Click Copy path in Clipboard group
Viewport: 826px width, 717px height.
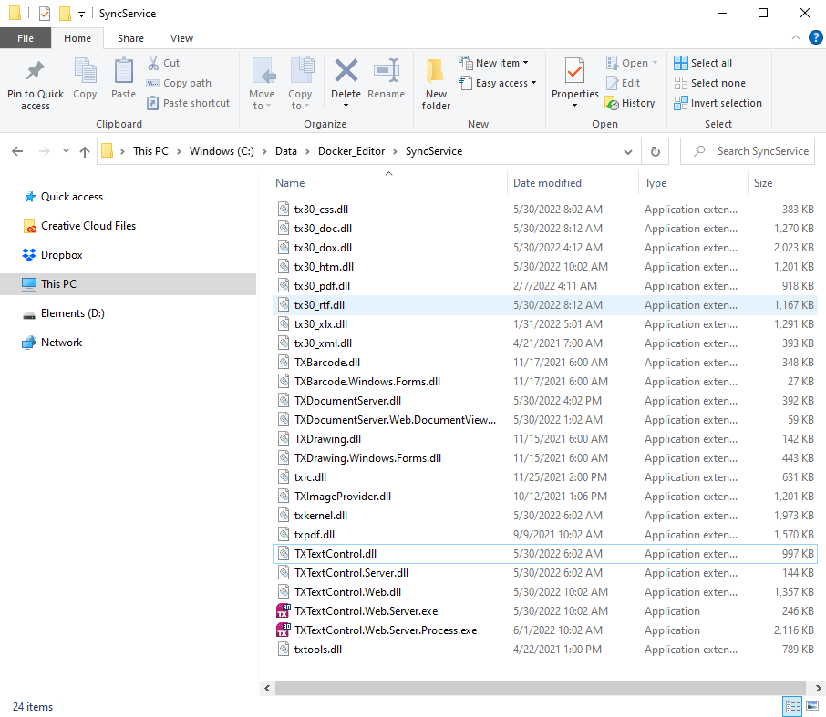coord(179,83)
